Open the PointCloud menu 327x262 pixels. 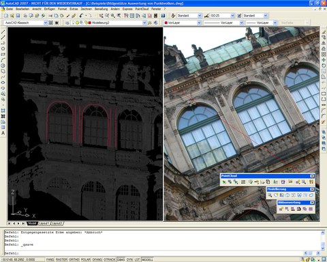tap(142, 9)
